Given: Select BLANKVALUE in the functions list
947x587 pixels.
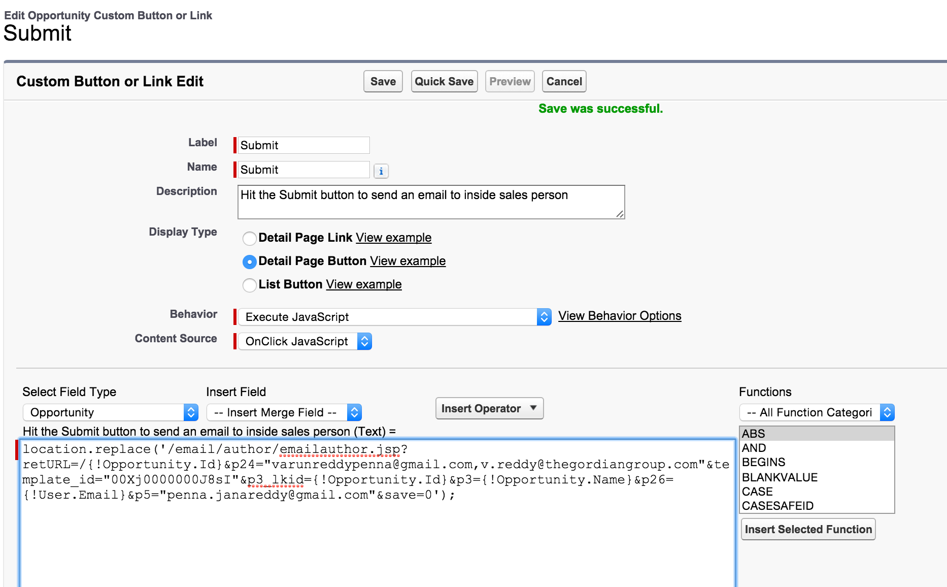Looking at the screenshot, I should coord(780,477).
